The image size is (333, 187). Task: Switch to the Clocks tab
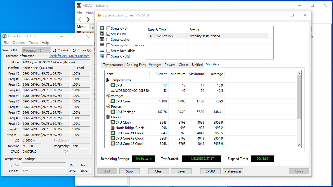(x=183, y=65)
